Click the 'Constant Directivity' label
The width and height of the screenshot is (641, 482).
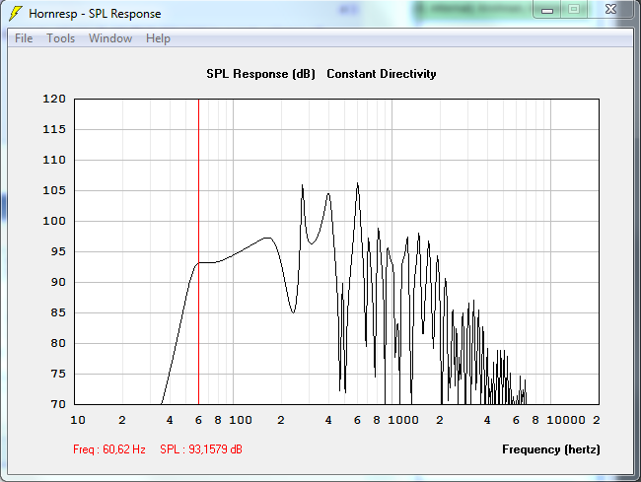point(382,74)
